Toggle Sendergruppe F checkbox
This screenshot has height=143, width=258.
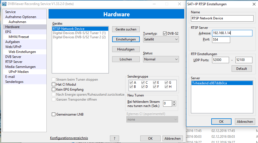[x=154, y=87]
